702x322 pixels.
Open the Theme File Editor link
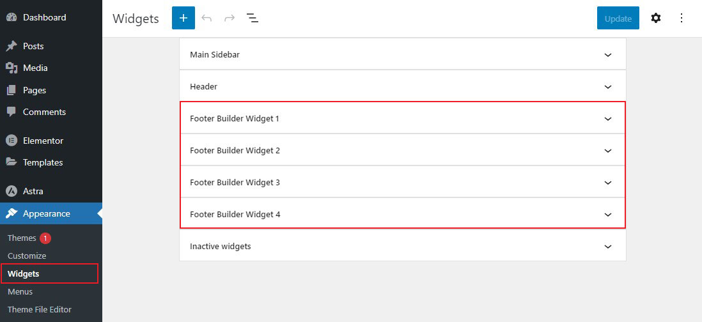(40, 309)
